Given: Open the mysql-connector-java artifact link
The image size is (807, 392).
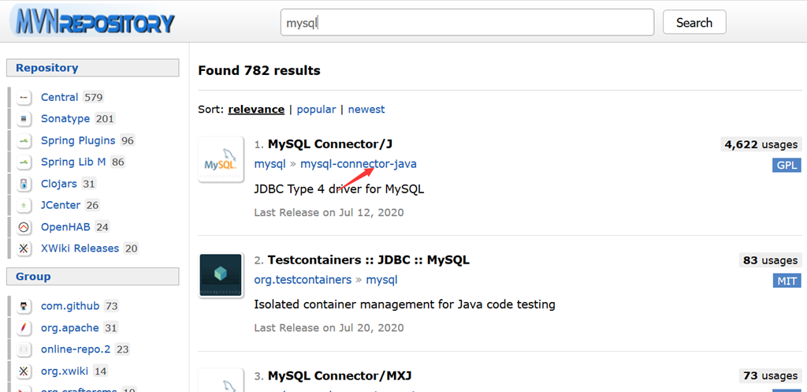Looking at the screenshot, I should pos(358,164).
